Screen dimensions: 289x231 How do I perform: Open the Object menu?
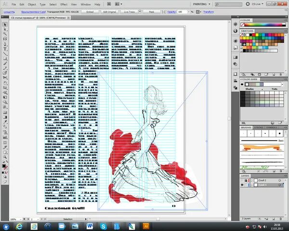(32, 4)
